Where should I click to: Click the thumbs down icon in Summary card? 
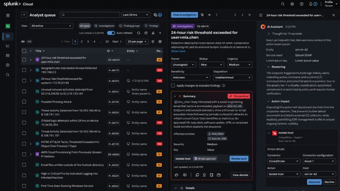tap(185, 175)
